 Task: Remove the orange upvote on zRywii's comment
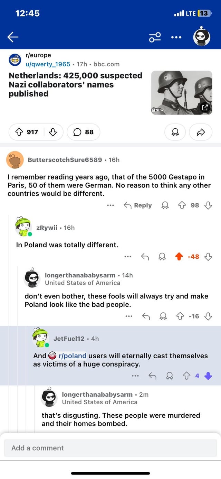coord(178,257)
